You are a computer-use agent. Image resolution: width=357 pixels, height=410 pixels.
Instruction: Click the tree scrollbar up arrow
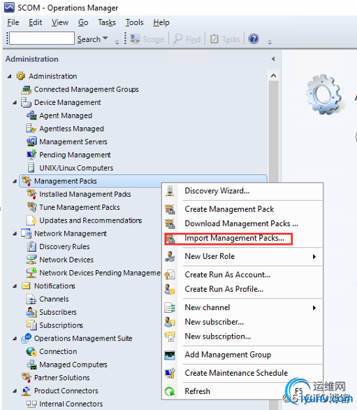coord(273,76)
